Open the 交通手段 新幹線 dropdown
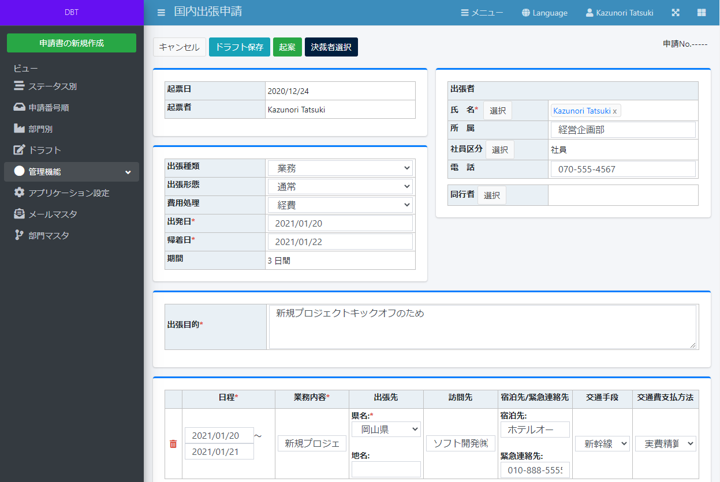 [x=602, y=443]
